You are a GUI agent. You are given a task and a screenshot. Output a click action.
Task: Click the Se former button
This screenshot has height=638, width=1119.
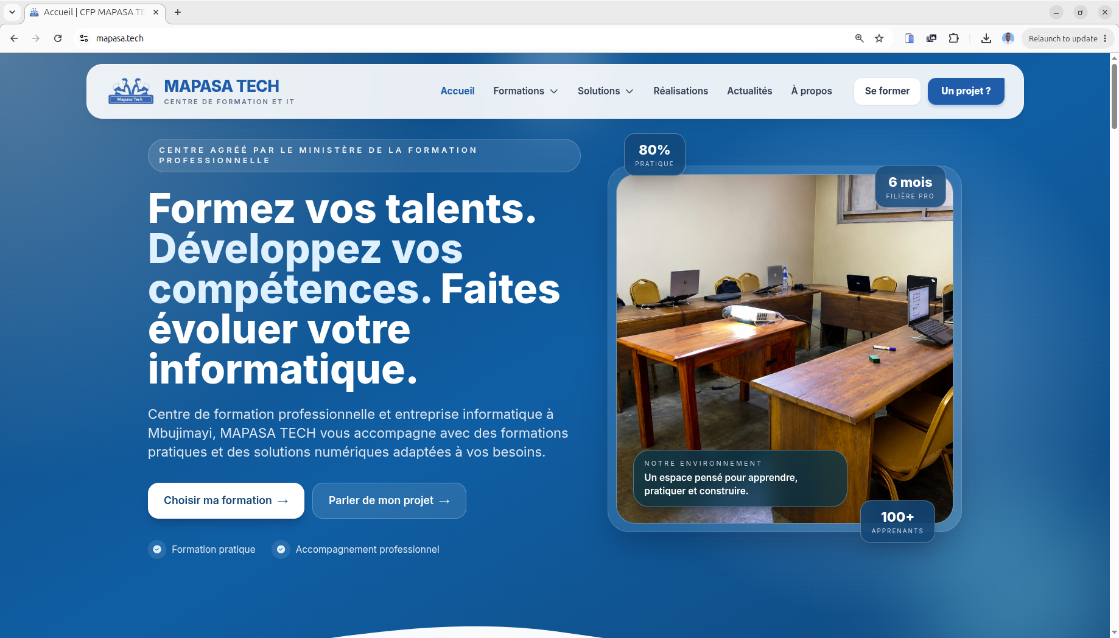tap(887, 91)
